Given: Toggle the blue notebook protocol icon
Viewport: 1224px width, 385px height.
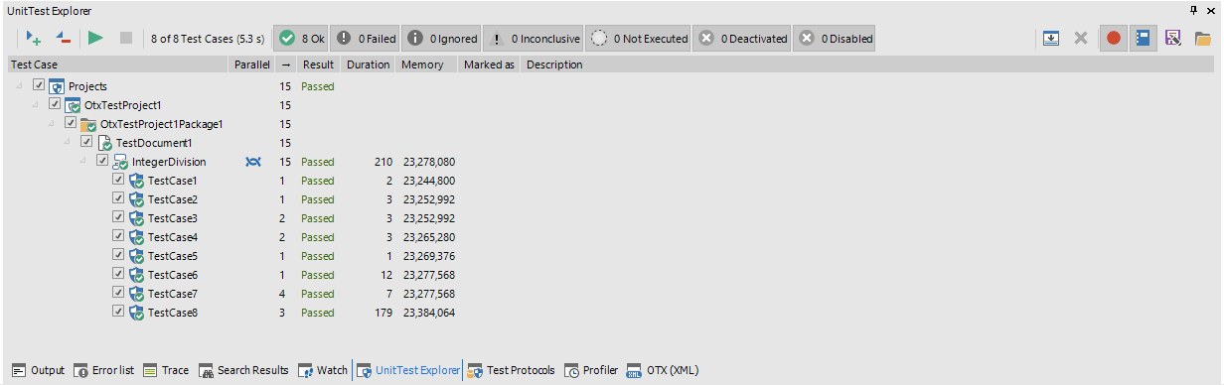Looking at the screenshot, I should pos(1143,39).
